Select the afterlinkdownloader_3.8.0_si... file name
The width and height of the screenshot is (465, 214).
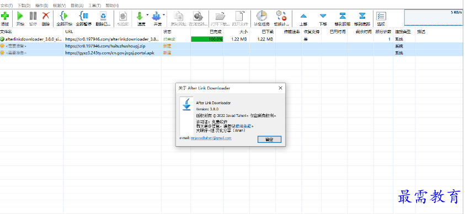pos(34,39)
